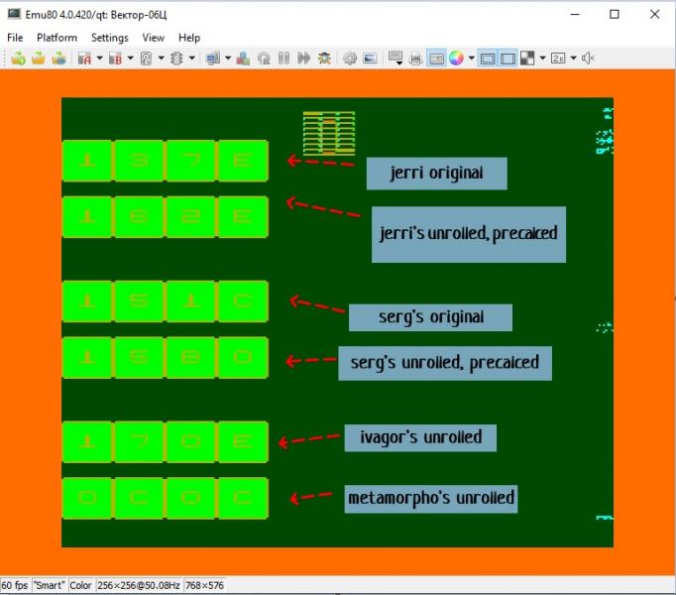The height and width of the screenshot is (595, 676).
Task: Toggle the mute speaker icon
Action: pyautogui.click(x=588, y=59)
